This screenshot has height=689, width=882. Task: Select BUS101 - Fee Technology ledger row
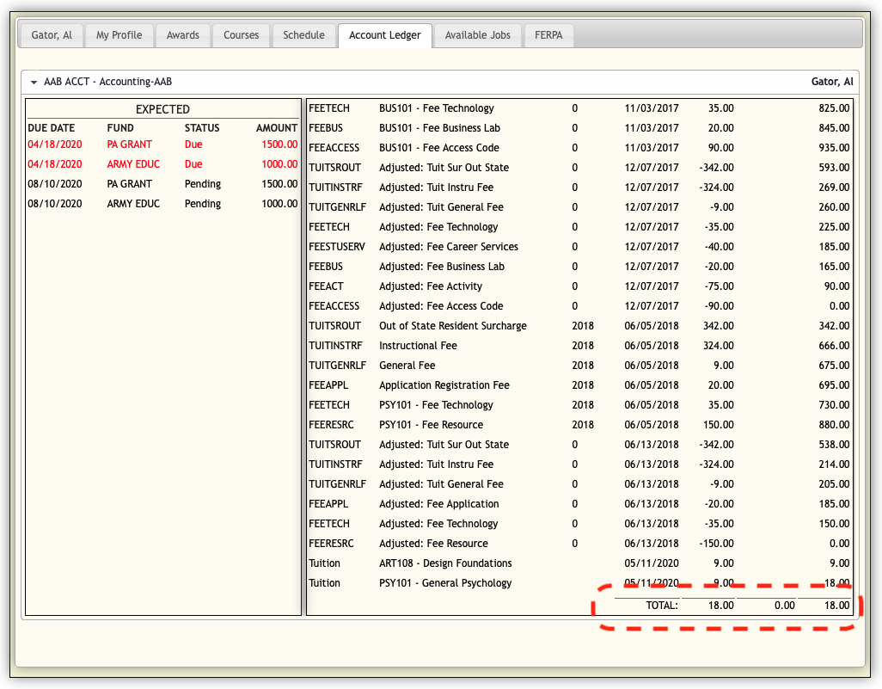(x=579, y=108)
